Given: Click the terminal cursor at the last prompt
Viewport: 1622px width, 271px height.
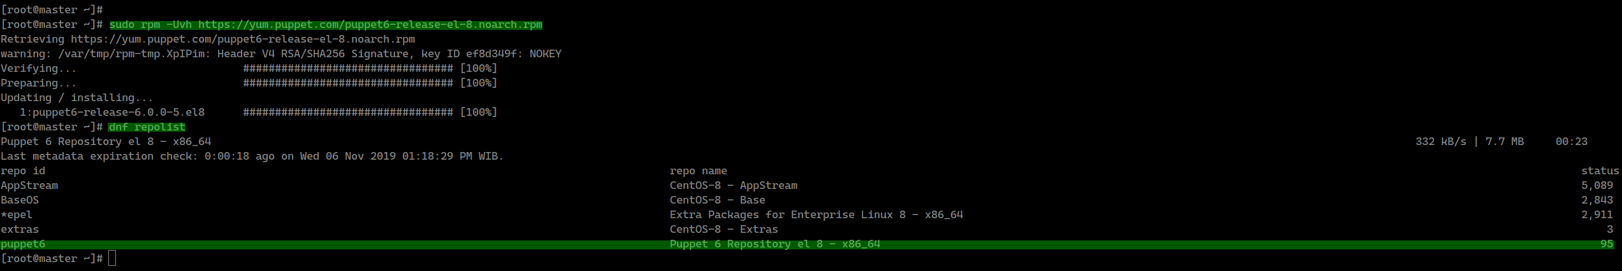Looking at the screenshot, I should [x=112, y=258].
